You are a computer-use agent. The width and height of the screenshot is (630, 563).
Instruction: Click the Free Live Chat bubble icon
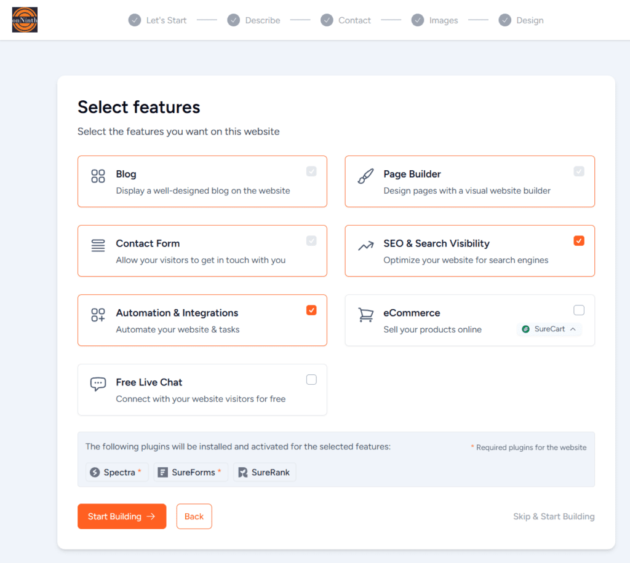tap(98, 385)
